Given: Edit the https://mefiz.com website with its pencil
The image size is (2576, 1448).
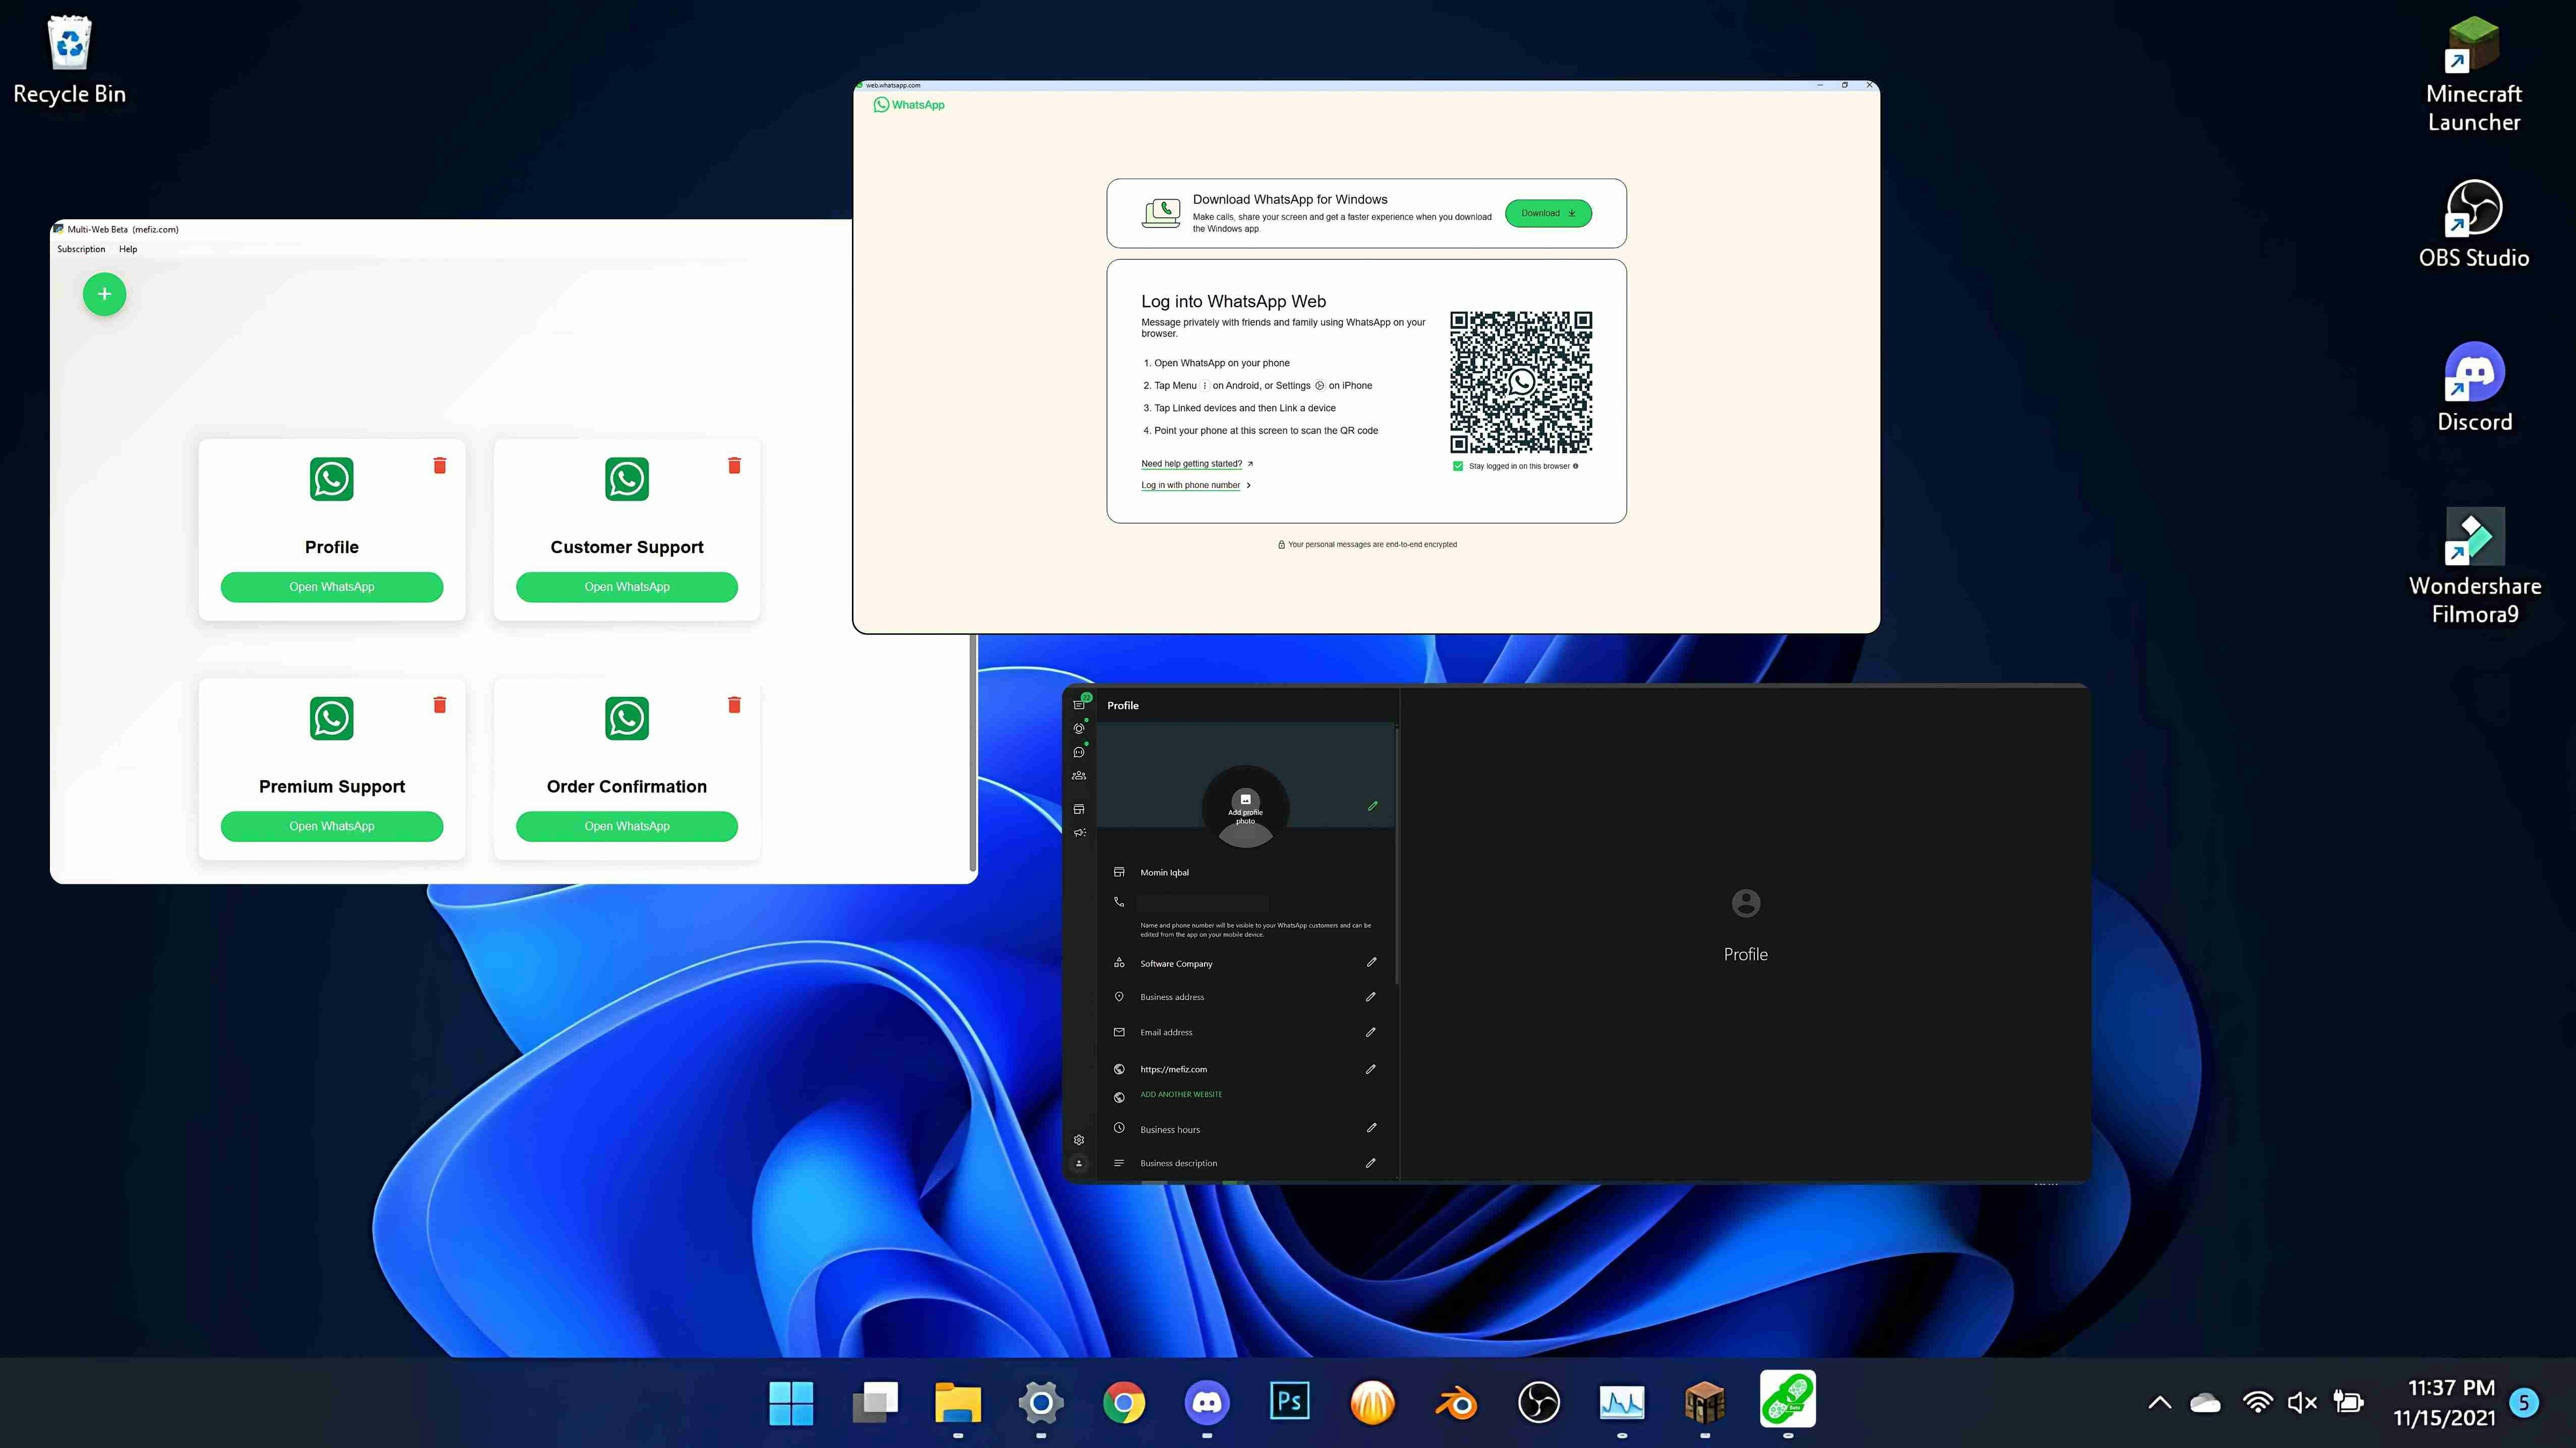Looking at the screenshot, I should (1371, 1068).
